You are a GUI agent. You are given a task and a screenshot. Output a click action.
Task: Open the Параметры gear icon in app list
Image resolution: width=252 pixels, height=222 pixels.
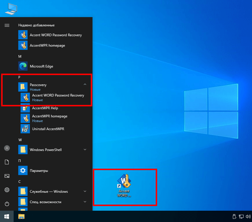23,170
